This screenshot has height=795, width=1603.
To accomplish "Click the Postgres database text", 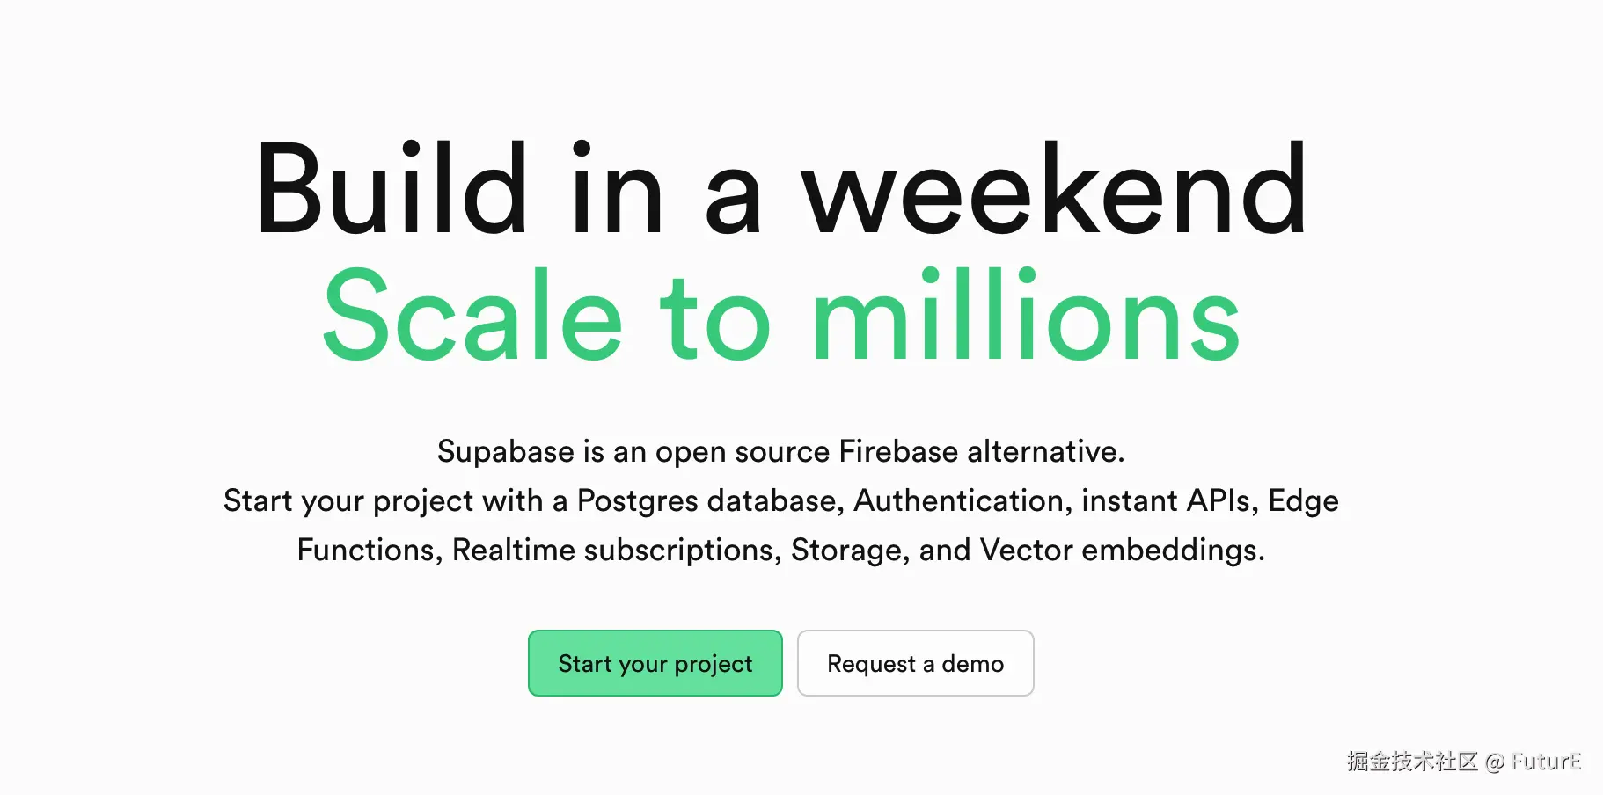I will click(x=710, y=501).
